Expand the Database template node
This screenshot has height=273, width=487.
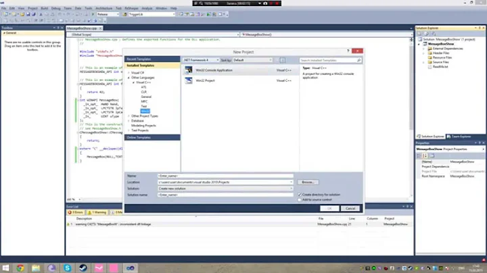tap(129, 121)
